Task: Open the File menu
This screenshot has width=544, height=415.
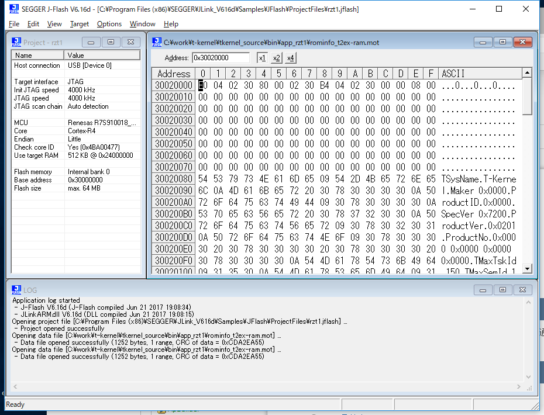Action: coord(14,24)
